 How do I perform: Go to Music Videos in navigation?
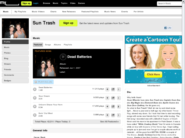(38, 12)
